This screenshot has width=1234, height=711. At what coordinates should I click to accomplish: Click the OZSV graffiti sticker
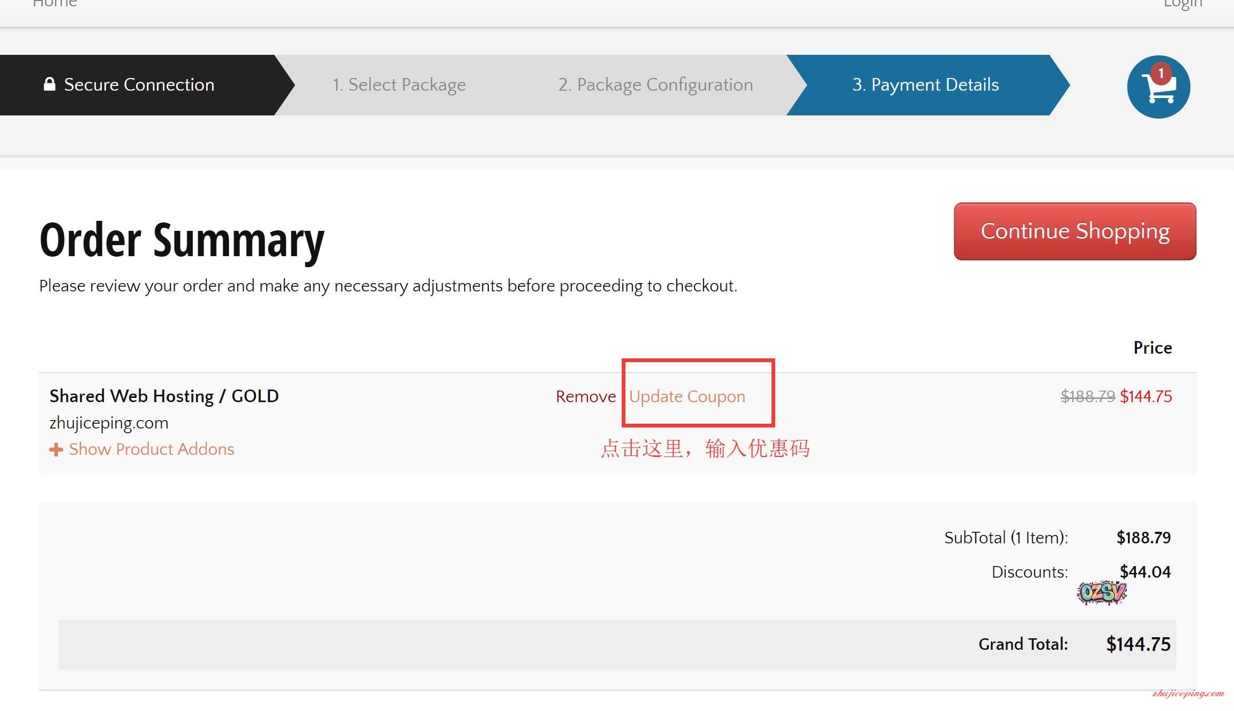point(1101,592)
